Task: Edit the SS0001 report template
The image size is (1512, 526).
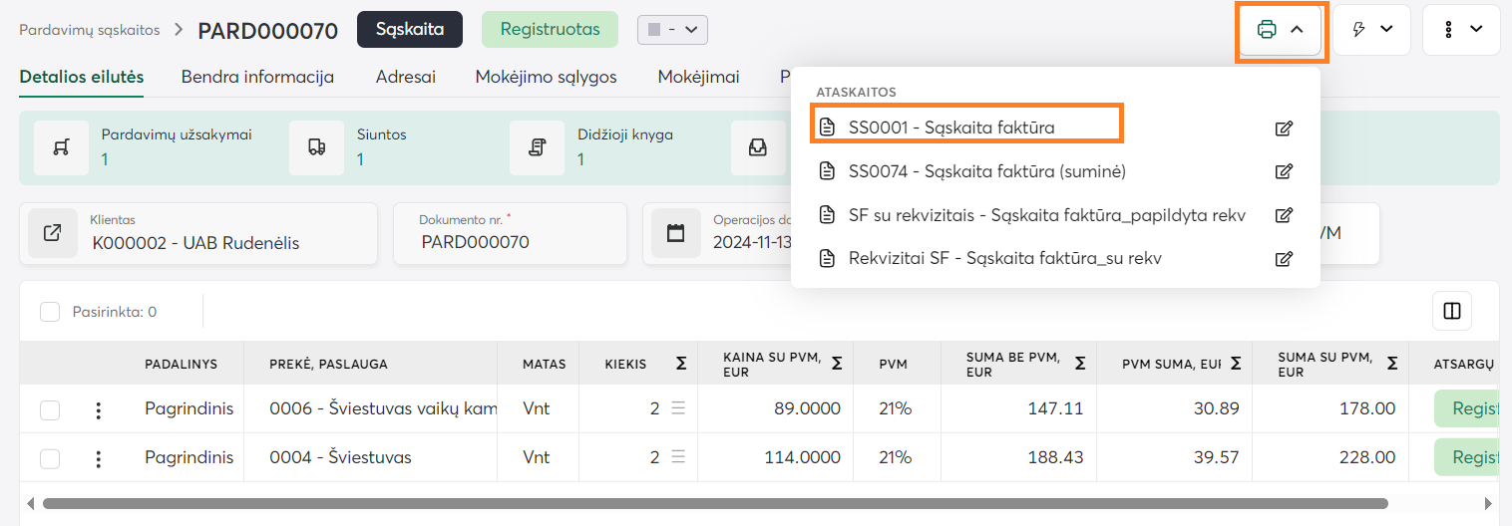Action: tap(1284, 128)
